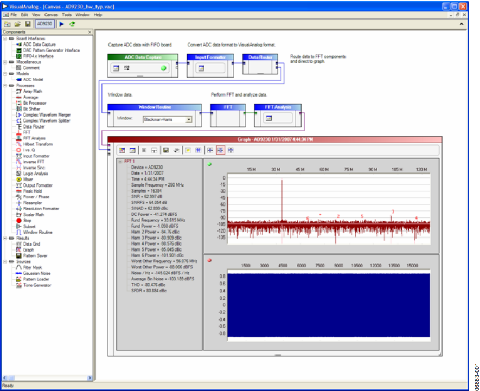Collapse the Miscellaneous tree group

(x=5, y=62)
